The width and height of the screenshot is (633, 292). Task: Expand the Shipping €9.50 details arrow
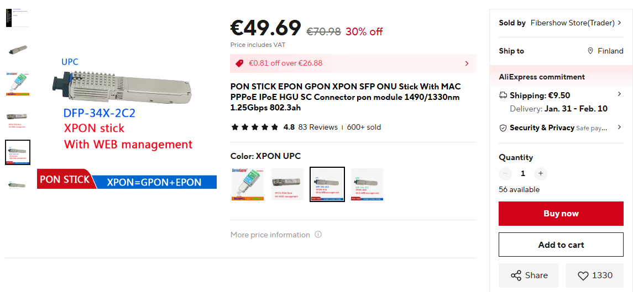[x=620, y=94]
